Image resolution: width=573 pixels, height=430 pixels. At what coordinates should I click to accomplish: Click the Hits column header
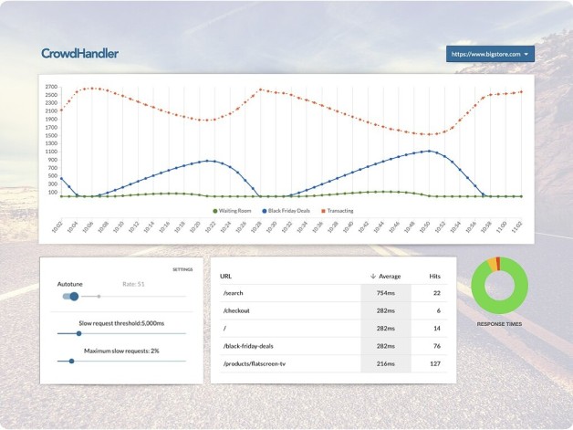(x=434, y=276)
